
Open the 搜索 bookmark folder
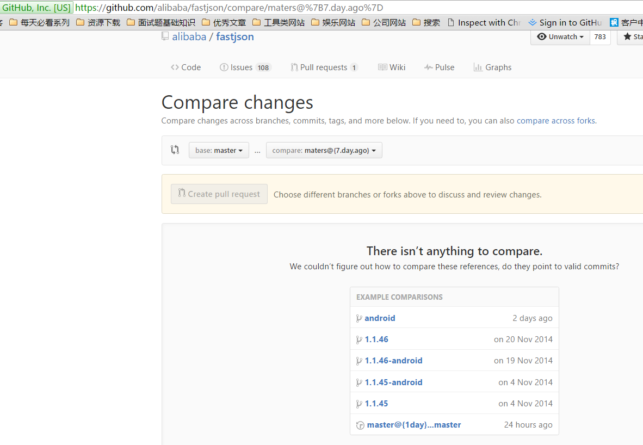point(426,22)
